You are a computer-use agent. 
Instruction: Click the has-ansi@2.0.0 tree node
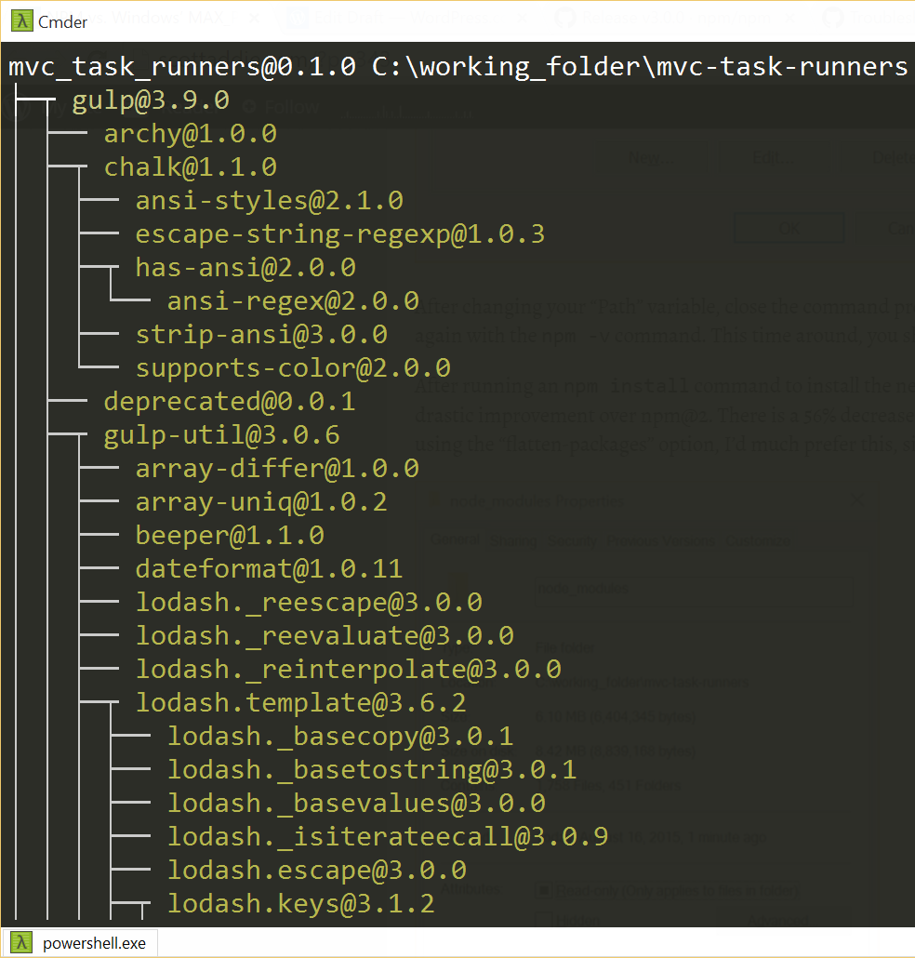245,268
